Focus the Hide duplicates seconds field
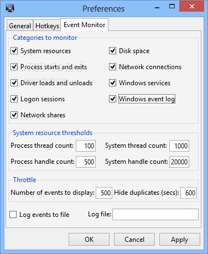Image resolution: width=208 pixels, height=254 pixels. [x=189, y=193]
